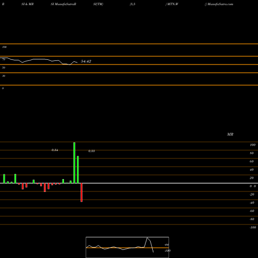Image resolution: width=258 pixels, height=258 pixels.
Task: Click the tallest green MR bar
Action: [x=74, y=163]
